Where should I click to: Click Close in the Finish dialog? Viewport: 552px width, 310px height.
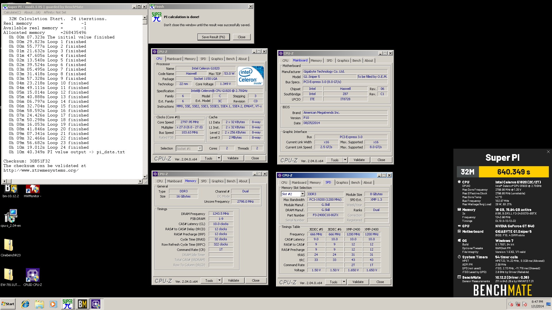[241, 37]
